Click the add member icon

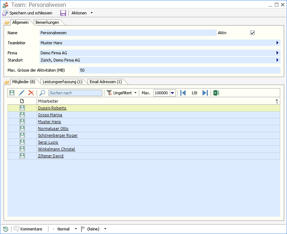click(x=12, y=93)
